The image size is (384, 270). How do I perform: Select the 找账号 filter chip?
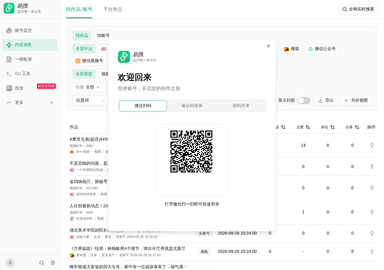[103, 36]
